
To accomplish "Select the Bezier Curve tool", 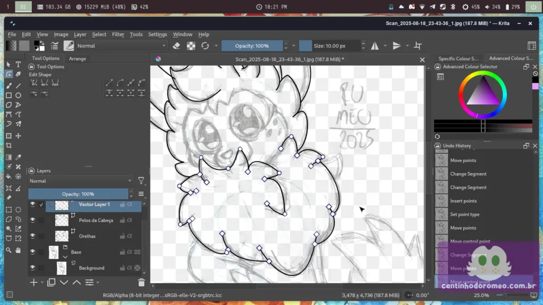I will click(8, 114).
